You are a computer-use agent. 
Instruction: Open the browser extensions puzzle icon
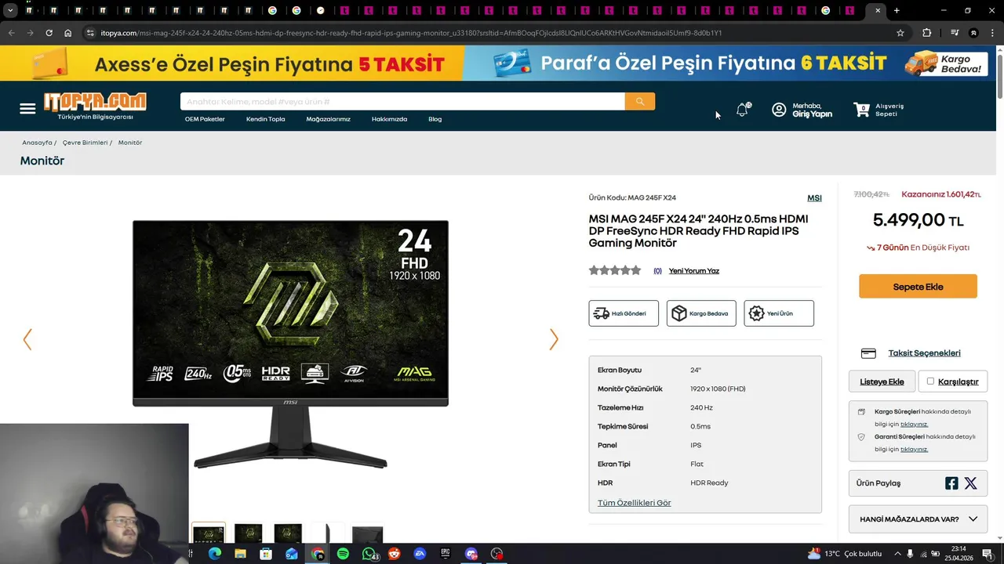(927, 33)
